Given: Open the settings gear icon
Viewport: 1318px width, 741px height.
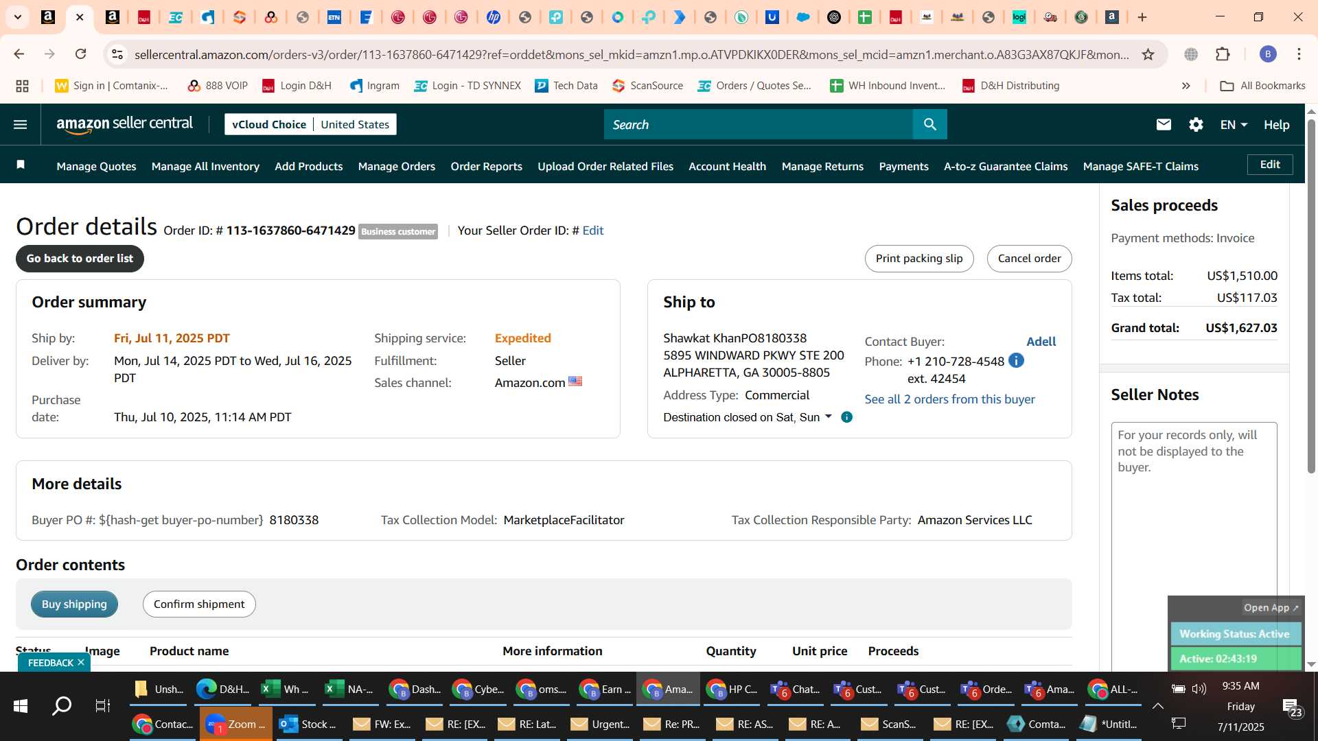Looking at the screenshot, I should point(1196,124).
